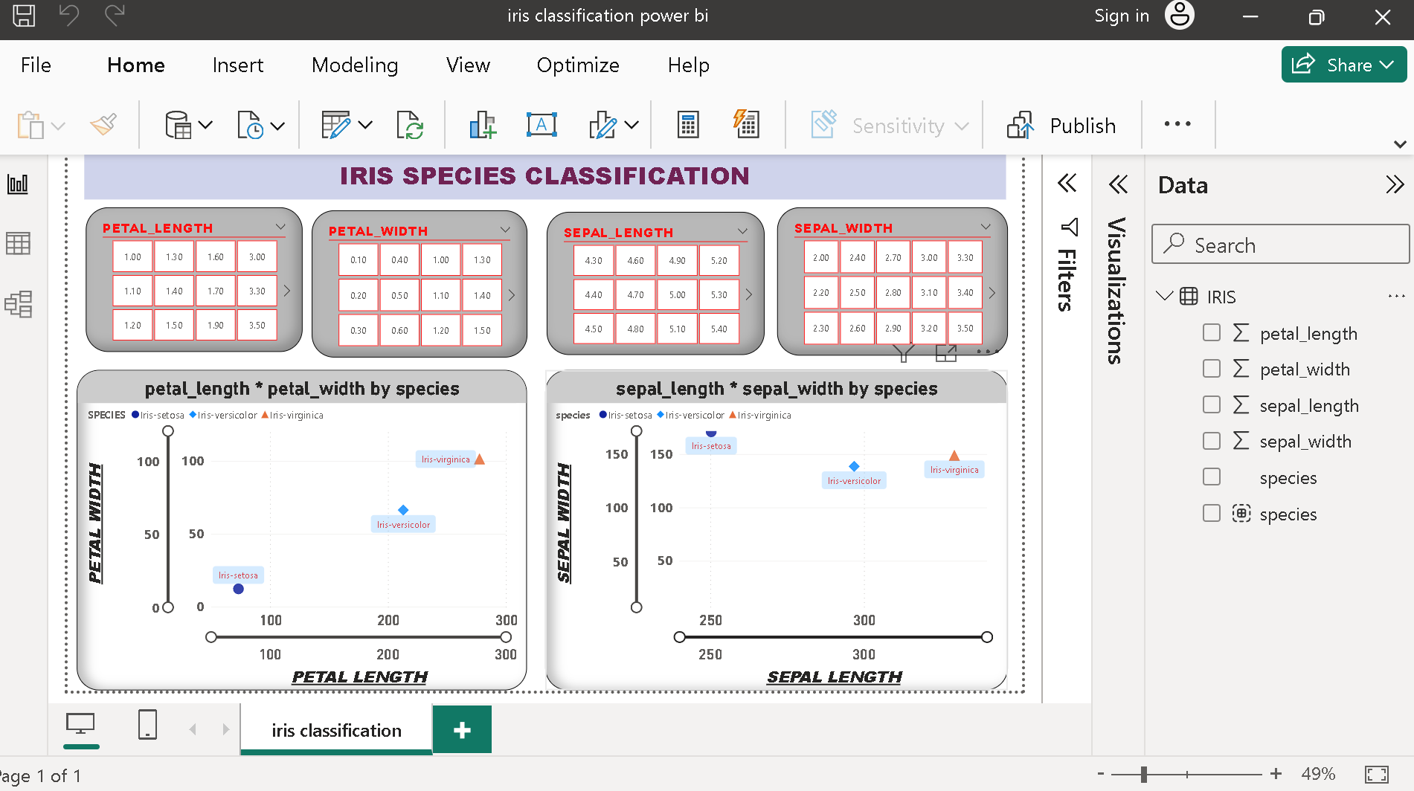Viewport: 1414px width, 791px height.
Task: Open Model view from the left sidebar
Action: 18,304
